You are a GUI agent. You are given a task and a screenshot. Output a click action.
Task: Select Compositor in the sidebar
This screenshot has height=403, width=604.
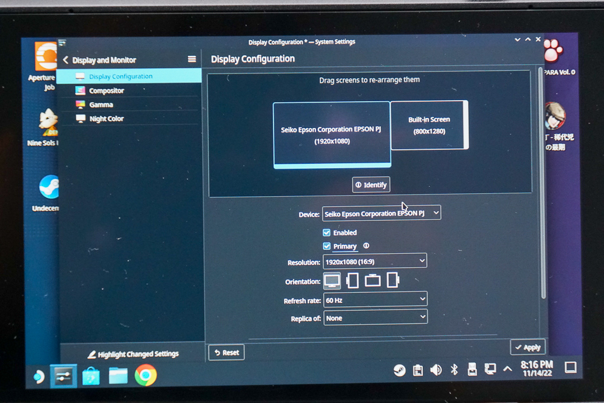(106, 91)
